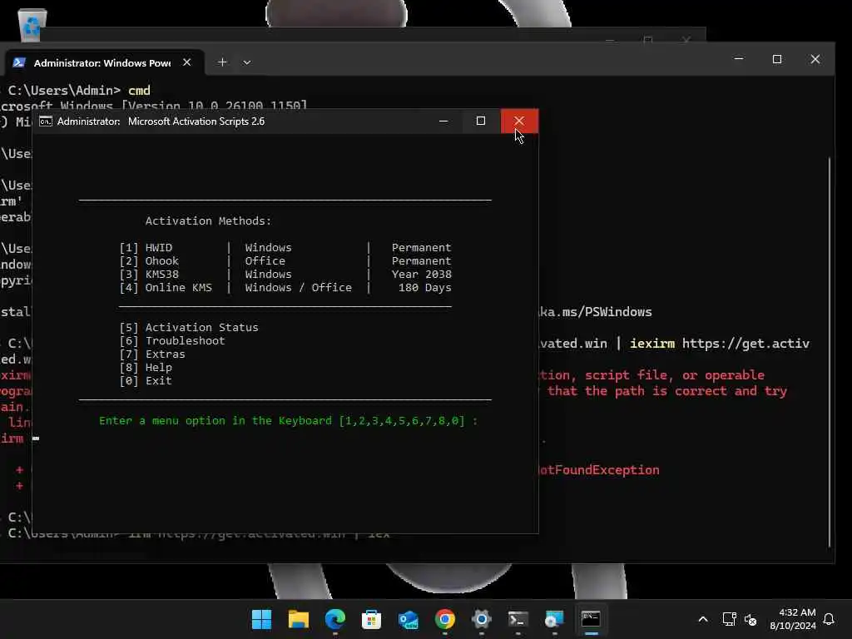
Task: Open notification bell in the taskbar
Action: 829,619
